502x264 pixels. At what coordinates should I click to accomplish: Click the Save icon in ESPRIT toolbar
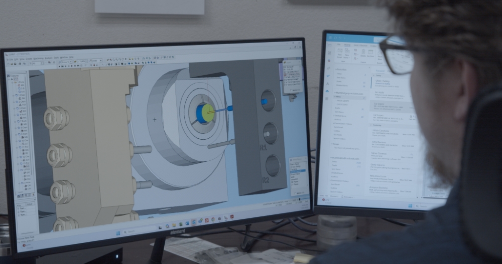[15, 64]
